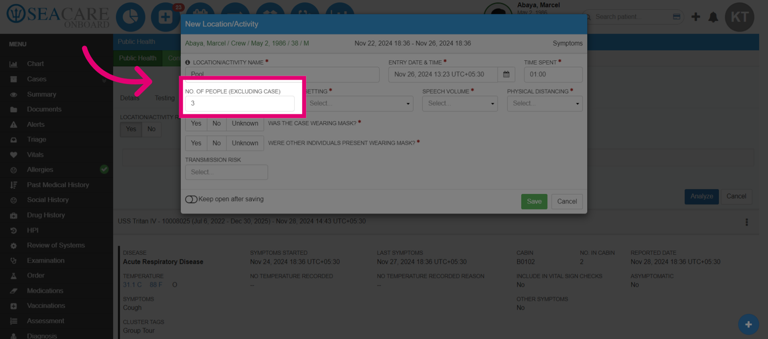Viewport: 768px width, 339px height.
Task: Open the Physical Distancing dropdown
Action: pyautogui.click(x=545, y=104)
